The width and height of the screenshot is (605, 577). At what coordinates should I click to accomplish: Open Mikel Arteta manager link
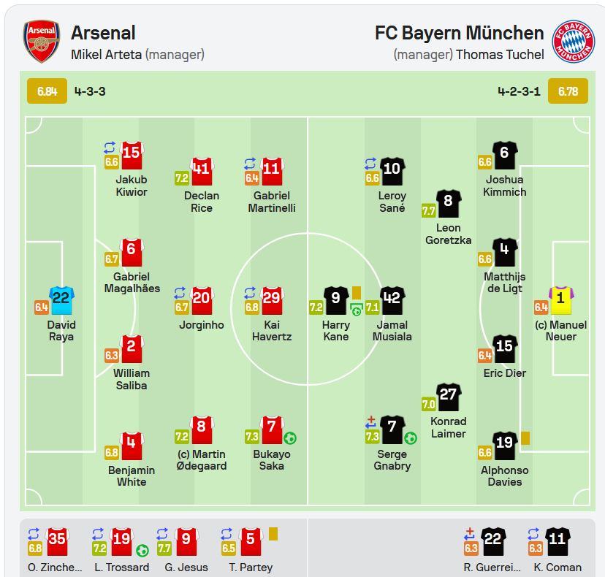coord(107,55)
